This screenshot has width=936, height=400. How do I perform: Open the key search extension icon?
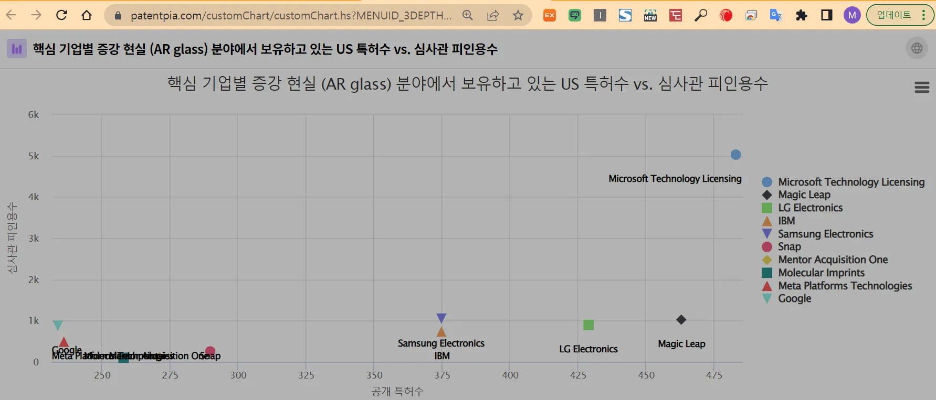(701, 15)
